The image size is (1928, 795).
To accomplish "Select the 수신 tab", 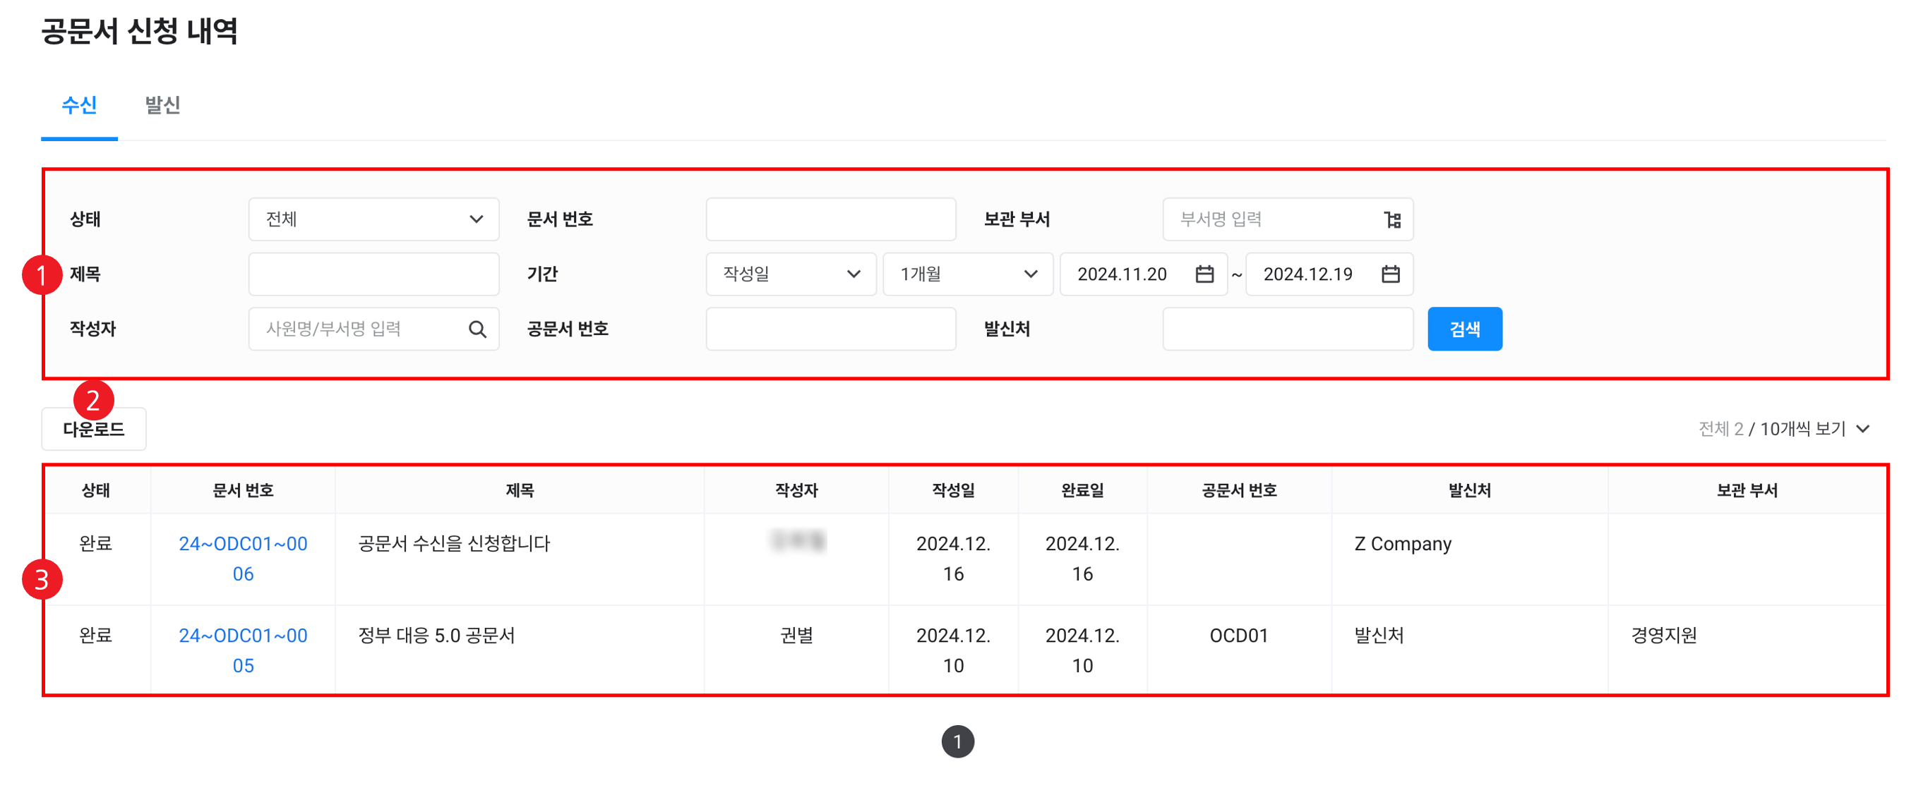I will coord(79,105).
